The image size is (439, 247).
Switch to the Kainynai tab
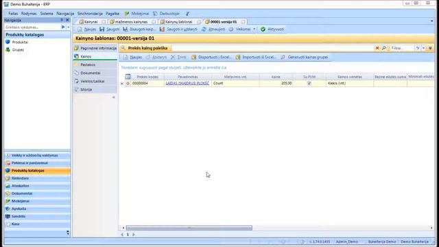pyautogui.click(x=91, y=21)
